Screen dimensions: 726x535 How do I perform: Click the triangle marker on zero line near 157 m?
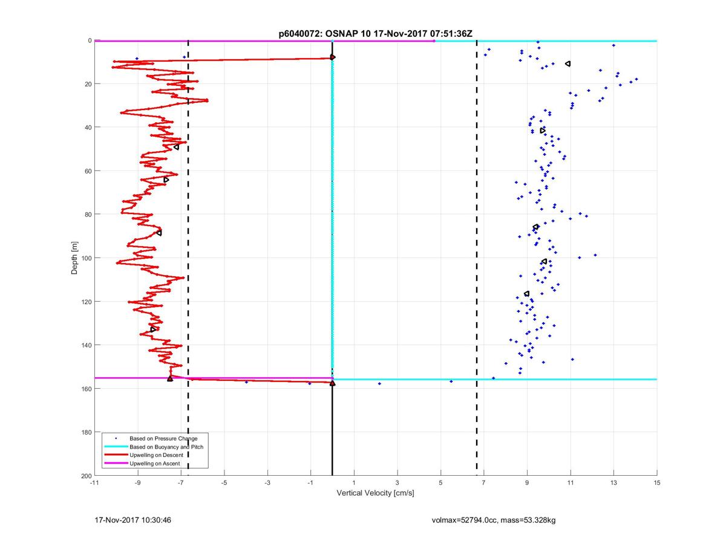[x=332, y=383]
